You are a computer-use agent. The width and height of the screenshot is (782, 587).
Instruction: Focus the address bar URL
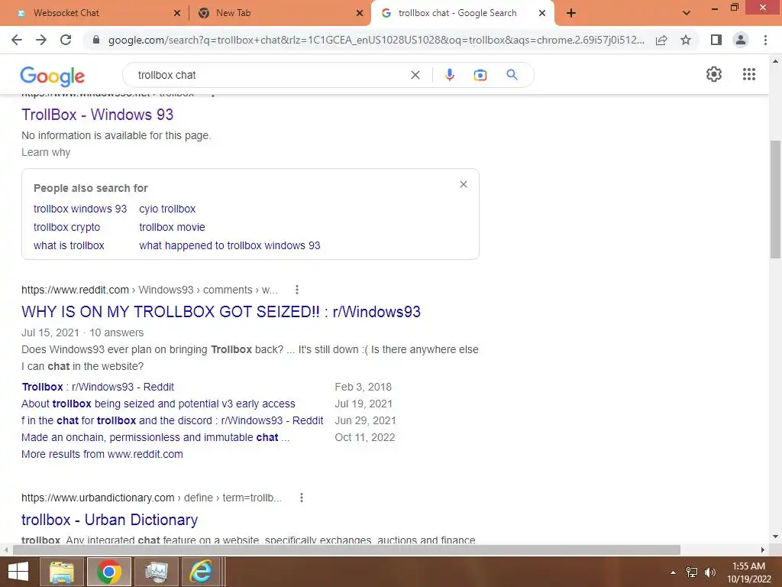376,40
